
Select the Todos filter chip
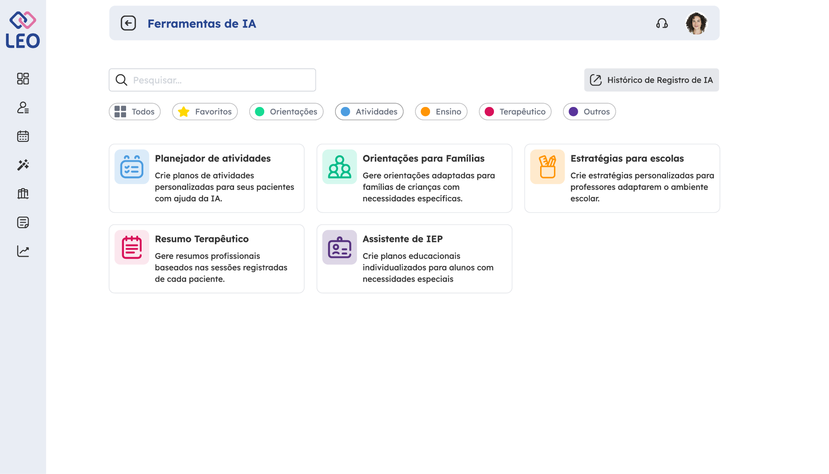pyautogui.click(x=135, y=112)
